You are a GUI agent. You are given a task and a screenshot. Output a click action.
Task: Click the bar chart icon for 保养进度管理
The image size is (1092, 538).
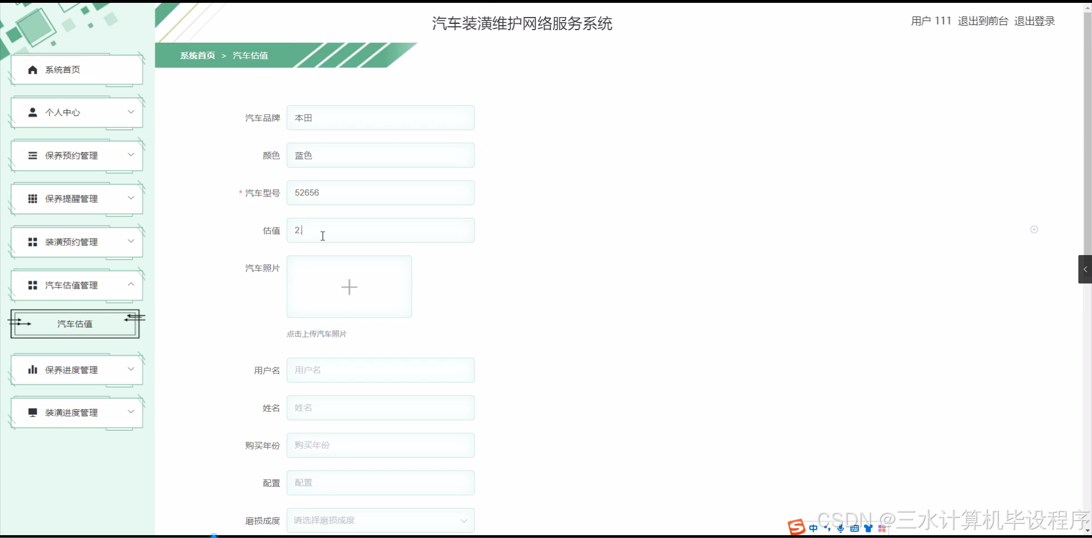pyautogui.click(x=32, y=369)
